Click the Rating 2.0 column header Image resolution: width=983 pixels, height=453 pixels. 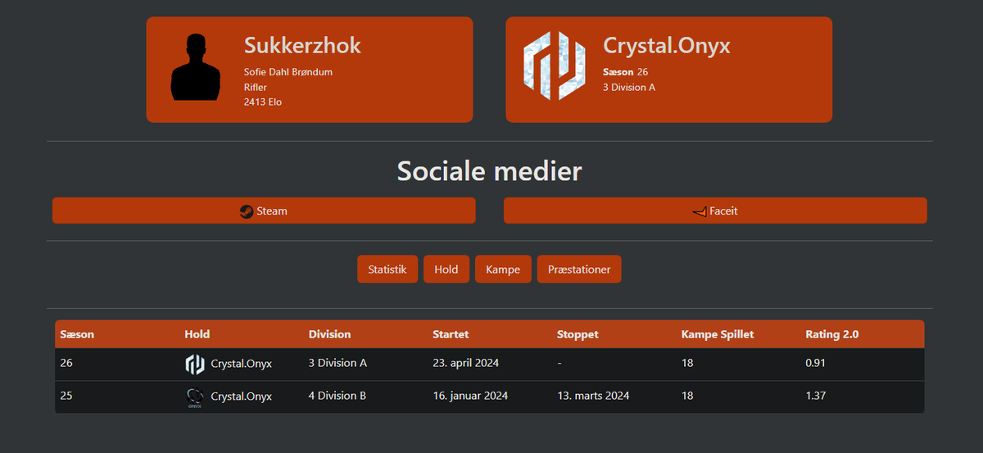[832, 334]
